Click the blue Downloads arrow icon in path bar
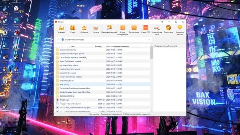The height and width of the screenshot is (135, 240). click(x=63, y=40)
